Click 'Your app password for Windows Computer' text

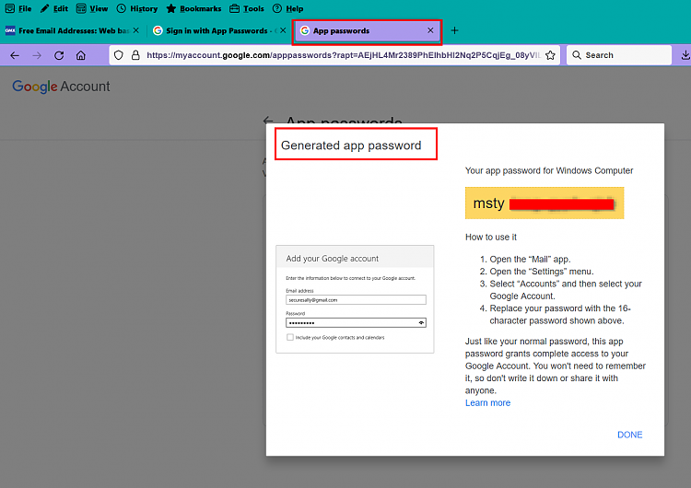point(549,171)
